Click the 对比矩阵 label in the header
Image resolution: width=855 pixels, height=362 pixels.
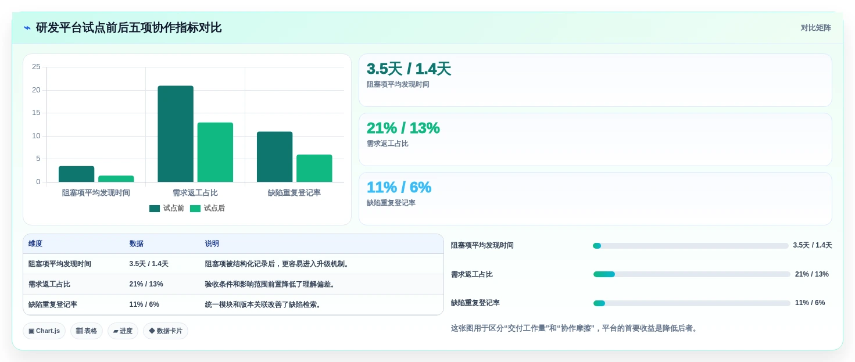pos(815,28)
